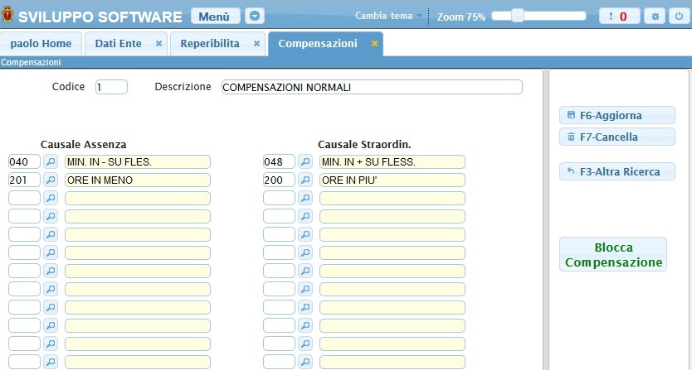The height and width of the screenshot is (370, 692).
Task: Adjust the Zoom 75% slider
Action: click(x=518, y=16)
